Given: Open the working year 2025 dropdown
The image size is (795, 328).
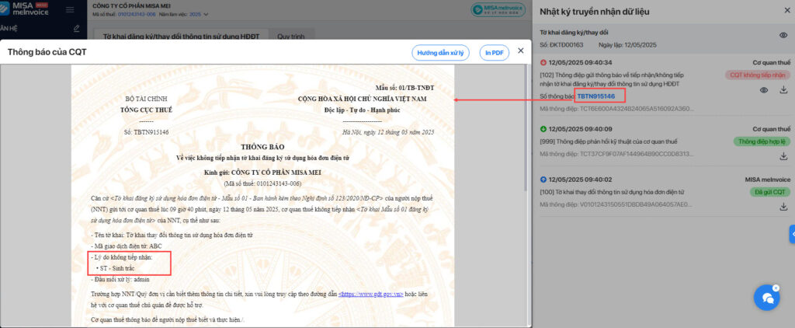Looking at the screenshot, I should pos(199,14).
